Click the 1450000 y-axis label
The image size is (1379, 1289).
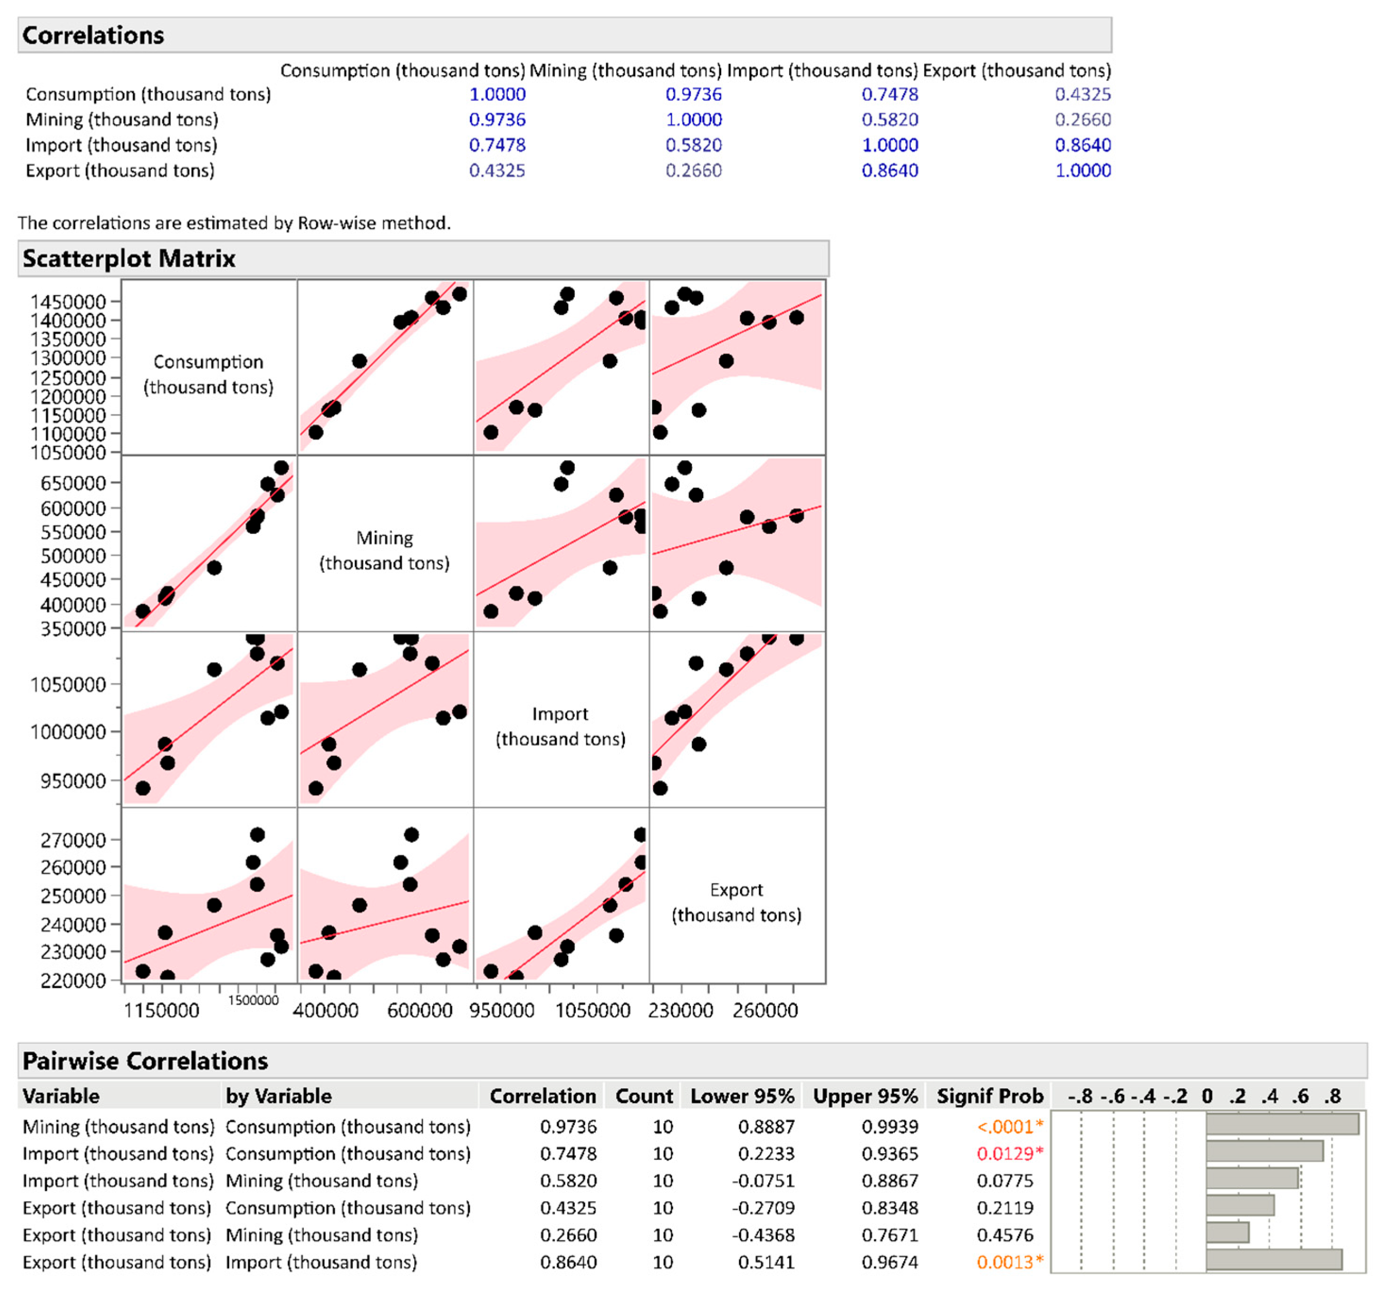[x=68, y=302]
